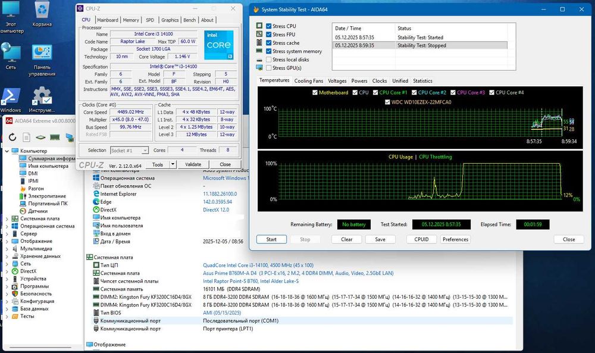Viewport: 595px width, 353px height.
Task: Select the Суммарная информация tree item
Action: tap(47, 158)
